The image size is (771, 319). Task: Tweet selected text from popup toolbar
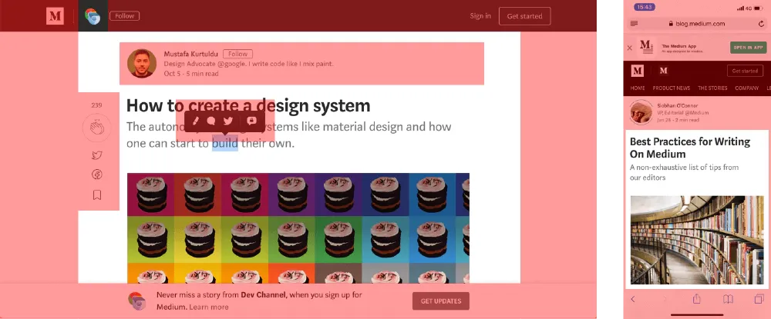click(228, 121)
